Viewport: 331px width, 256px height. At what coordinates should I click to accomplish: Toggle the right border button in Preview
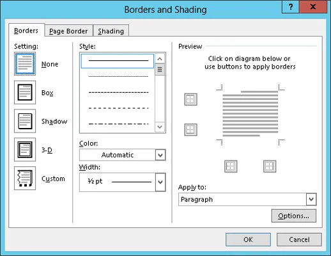tap(270, 166)
